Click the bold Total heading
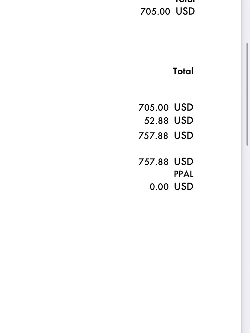The height and width of the screenshot is (333, 250). pos(183,71)
